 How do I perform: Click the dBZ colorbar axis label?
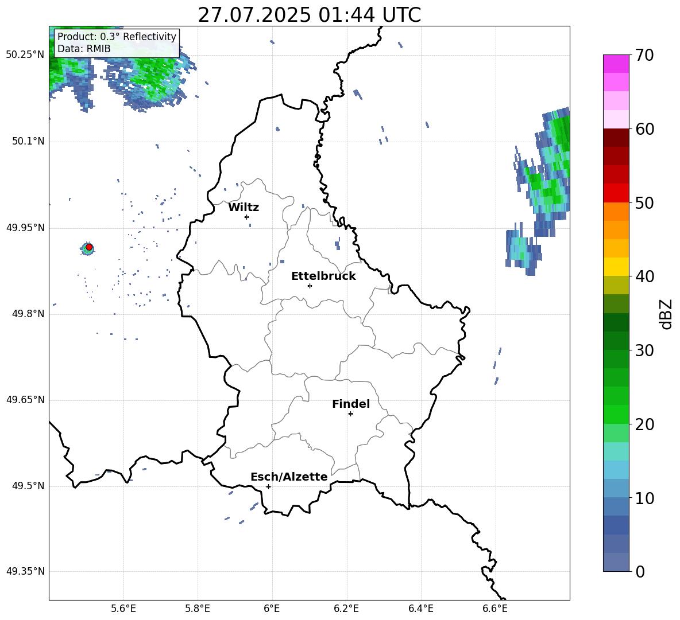point(666,314)
